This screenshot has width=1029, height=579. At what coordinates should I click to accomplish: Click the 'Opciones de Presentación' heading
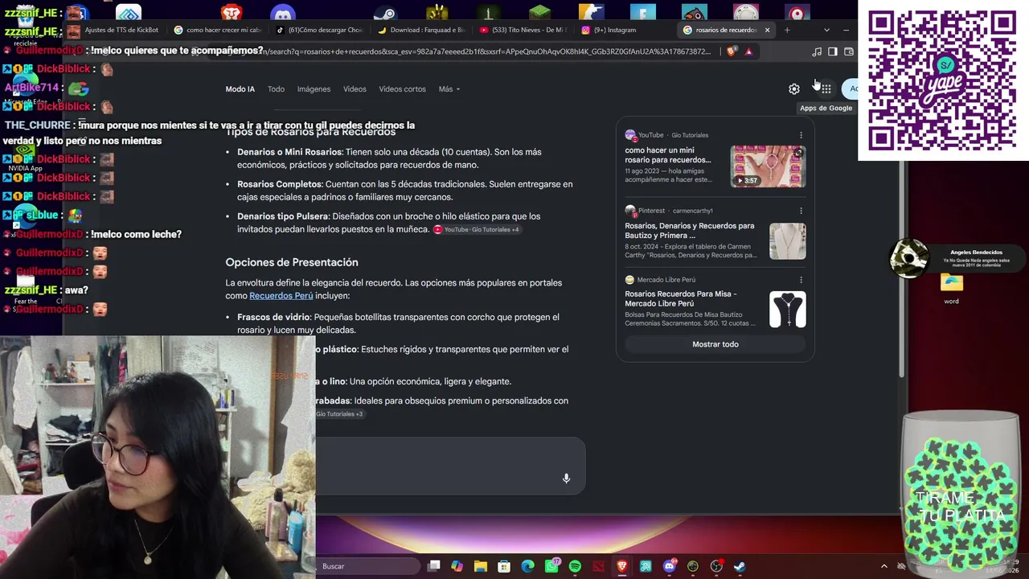[292, 262]
